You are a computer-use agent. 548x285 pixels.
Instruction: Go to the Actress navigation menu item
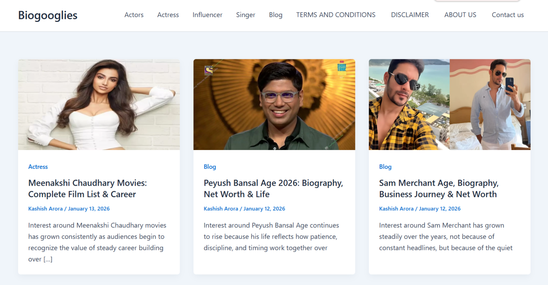coord(168,15)
